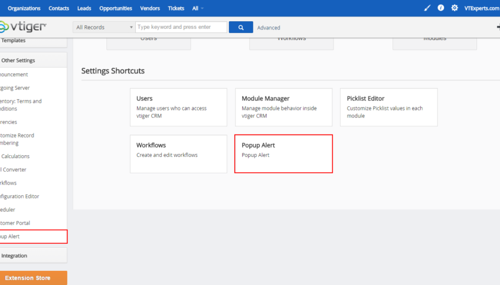Select Popup Alert in the sidebar
The width and height of the screenshot is (500, 285).
[34, 237]
